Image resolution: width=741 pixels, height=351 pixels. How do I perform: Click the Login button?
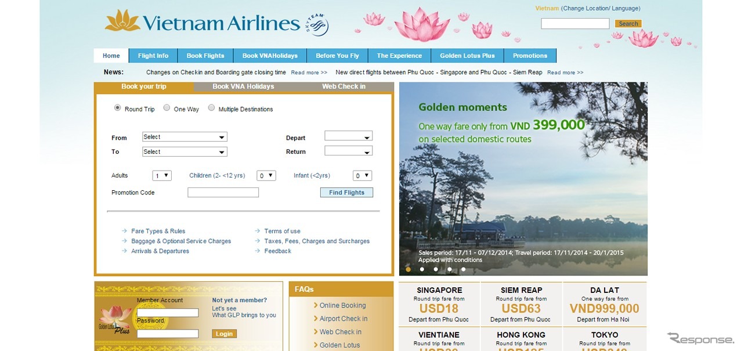click(225, 334)
